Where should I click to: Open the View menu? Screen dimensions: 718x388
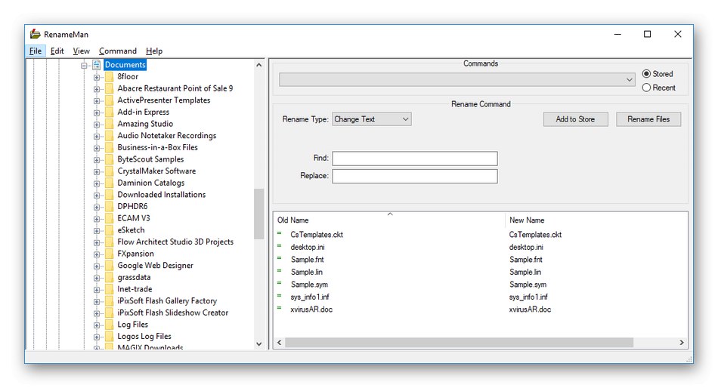click(81, 51)
